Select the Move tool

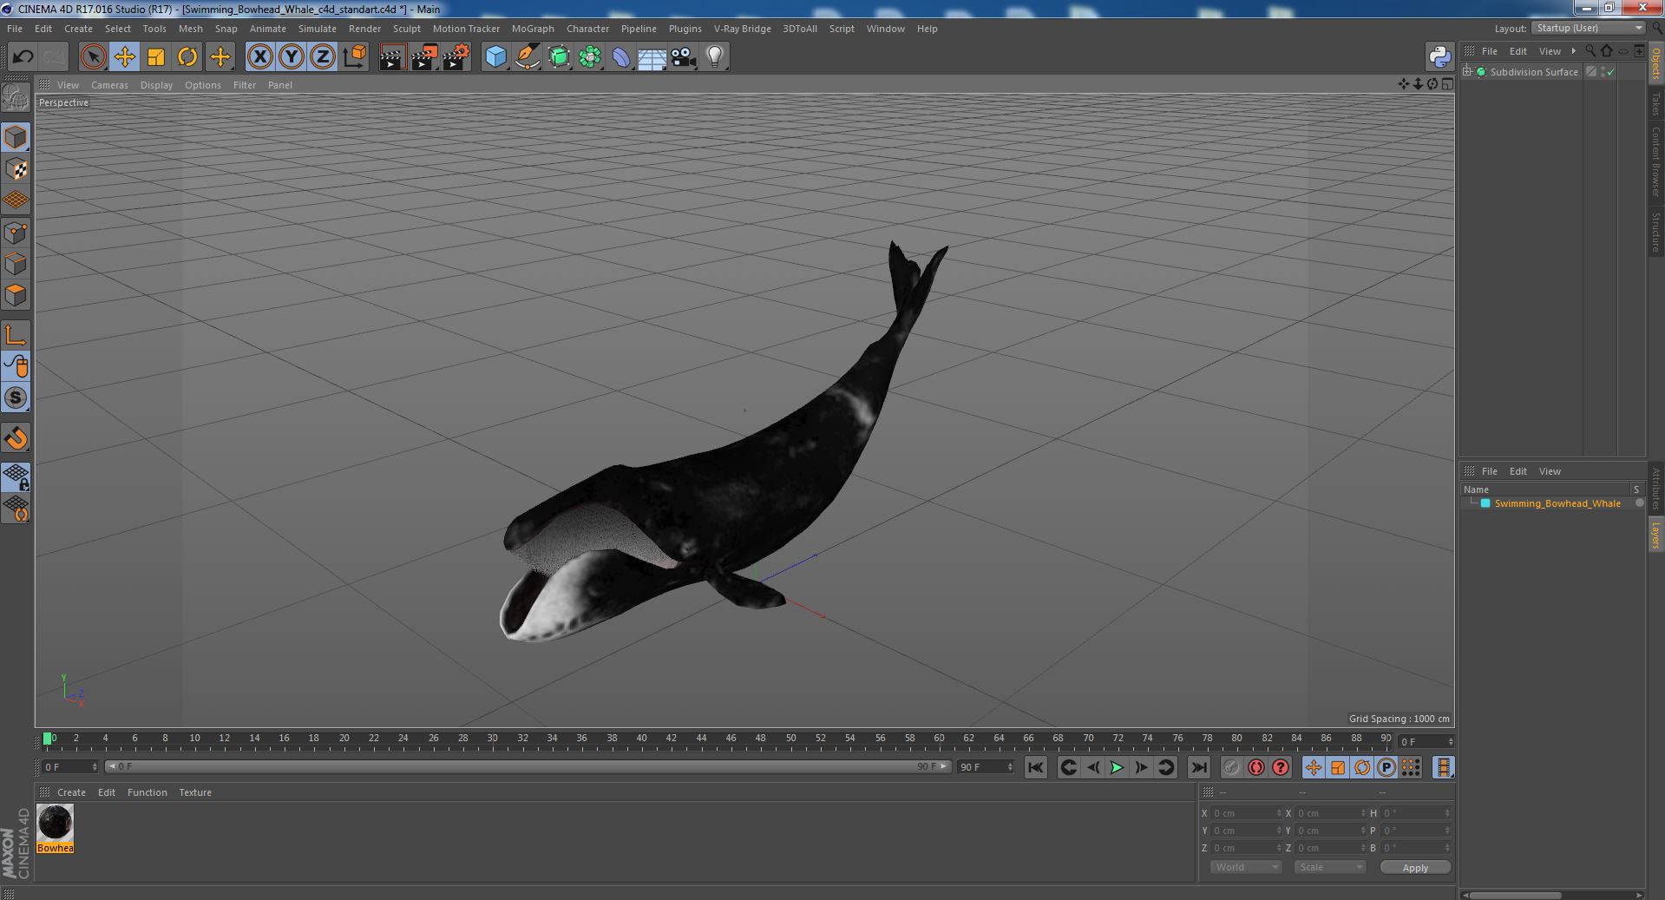(x=125, y=57)
